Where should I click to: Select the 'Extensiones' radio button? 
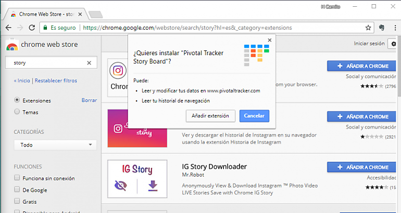[17, 100]
